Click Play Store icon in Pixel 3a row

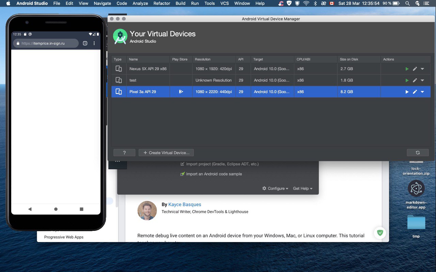(x=181, y=92)
